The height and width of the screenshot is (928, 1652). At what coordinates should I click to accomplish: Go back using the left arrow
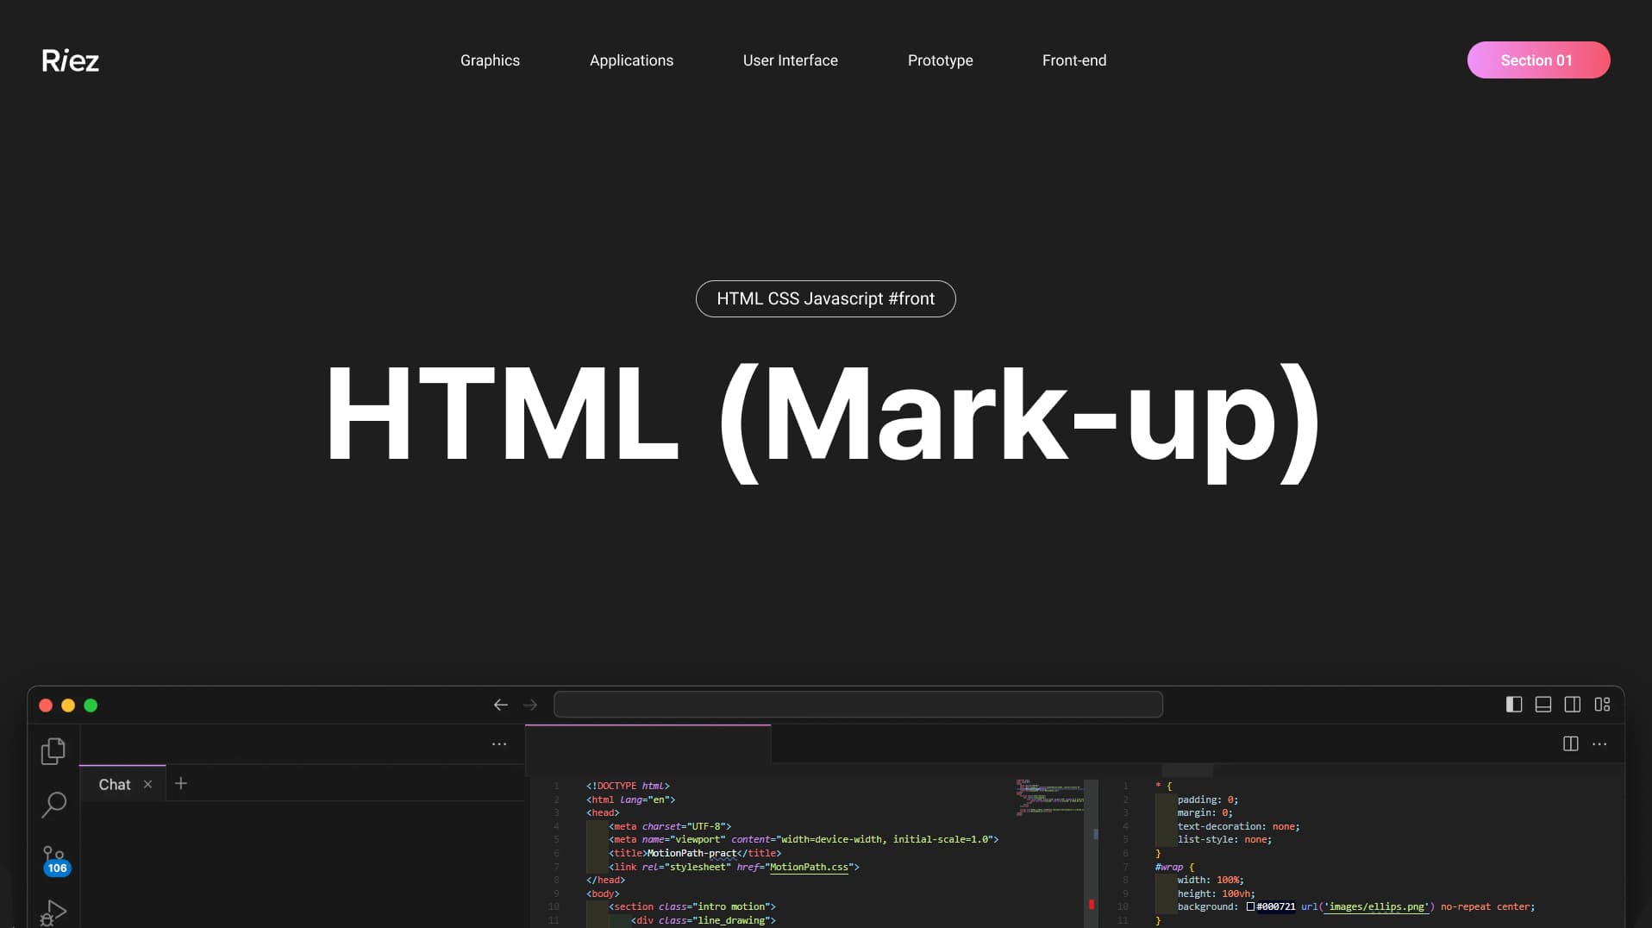point(500,705)
